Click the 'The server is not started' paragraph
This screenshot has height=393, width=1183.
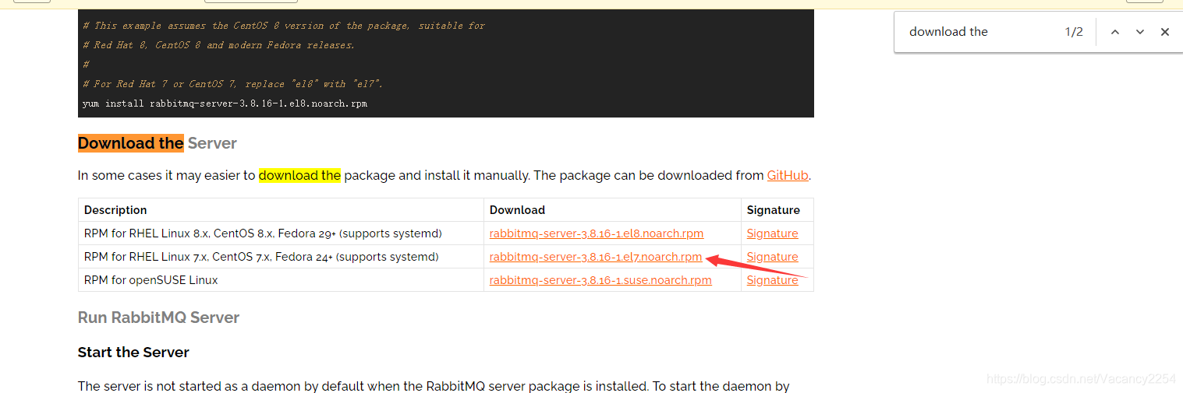(434, 386)
